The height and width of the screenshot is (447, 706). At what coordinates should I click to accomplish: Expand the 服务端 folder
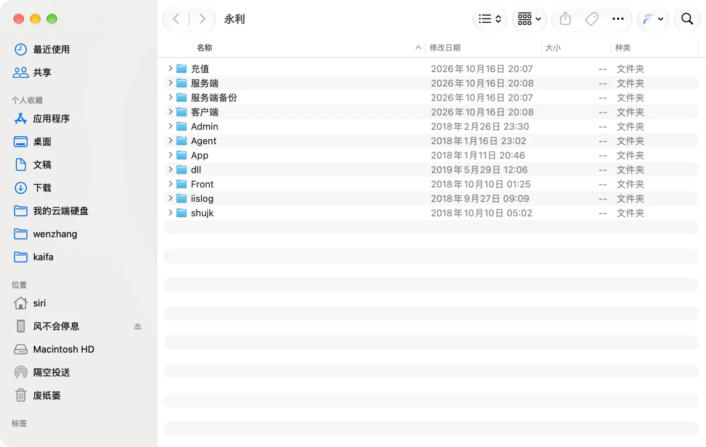[170, 83]
